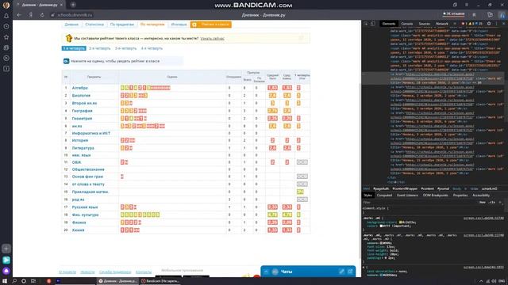Open Чаты in a separate window icon
This screenshot has height=285, width=508.
coord(350,272)
